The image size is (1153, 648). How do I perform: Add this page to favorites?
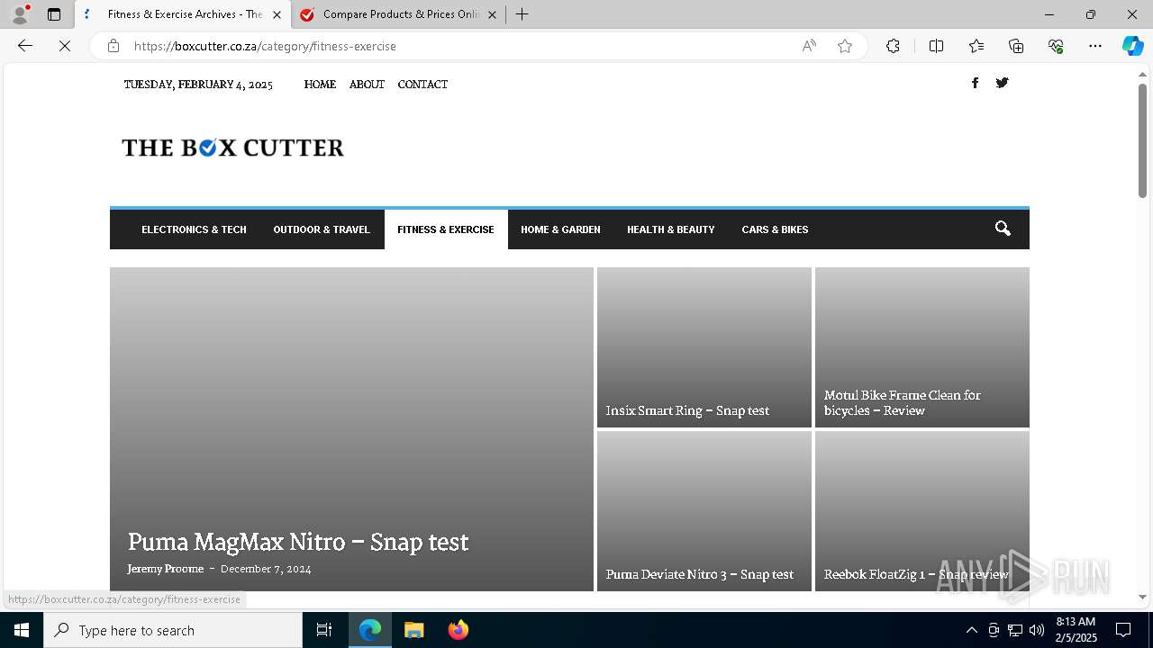tap(845, 46)
